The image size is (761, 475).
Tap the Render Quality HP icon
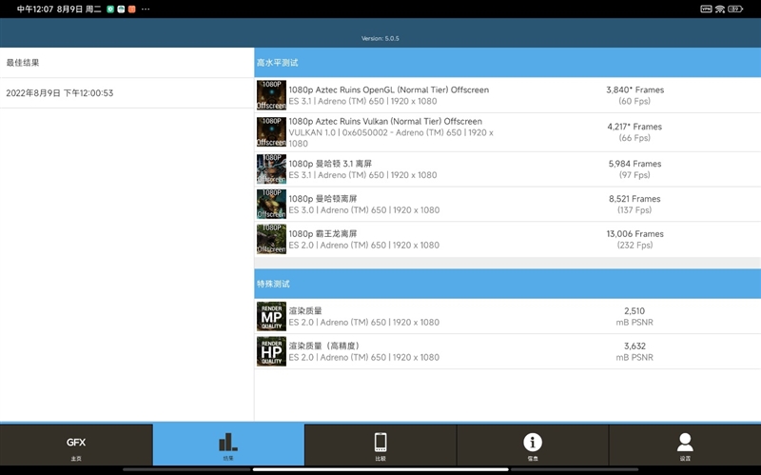(271, 351)
